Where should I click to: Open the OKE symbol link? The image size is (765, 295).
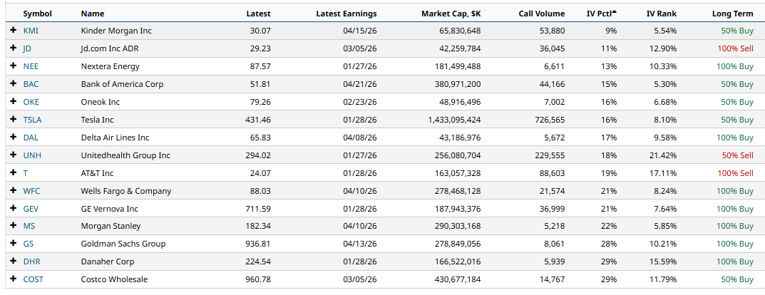coord(31,102)
